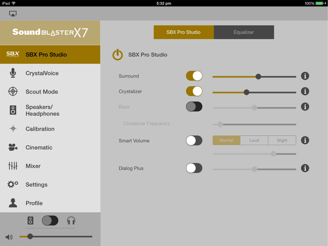The height and width of the screenshot is (246, 328).
Task: Open the Settings menu item
Action: [50, 184]
